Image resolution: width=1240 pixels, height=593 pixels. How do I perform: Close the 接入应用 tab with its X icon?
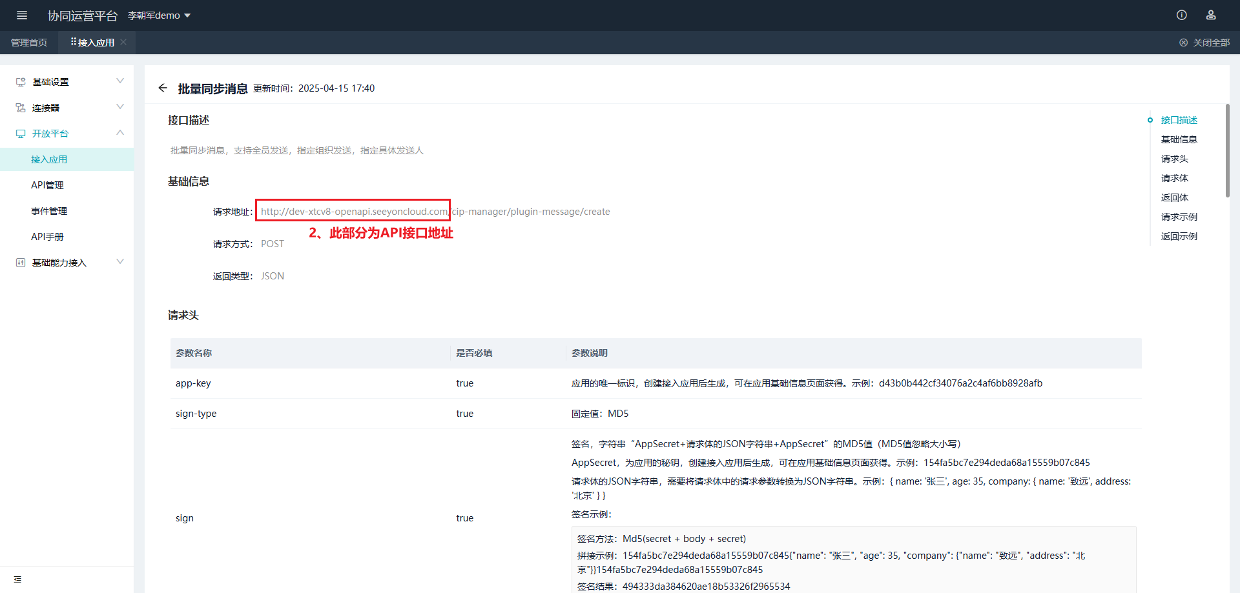[123, 43]
